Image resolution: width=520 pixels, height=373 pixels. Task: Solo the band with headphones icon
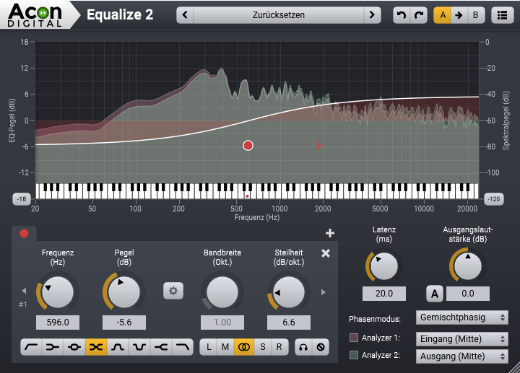click(304, 347)
